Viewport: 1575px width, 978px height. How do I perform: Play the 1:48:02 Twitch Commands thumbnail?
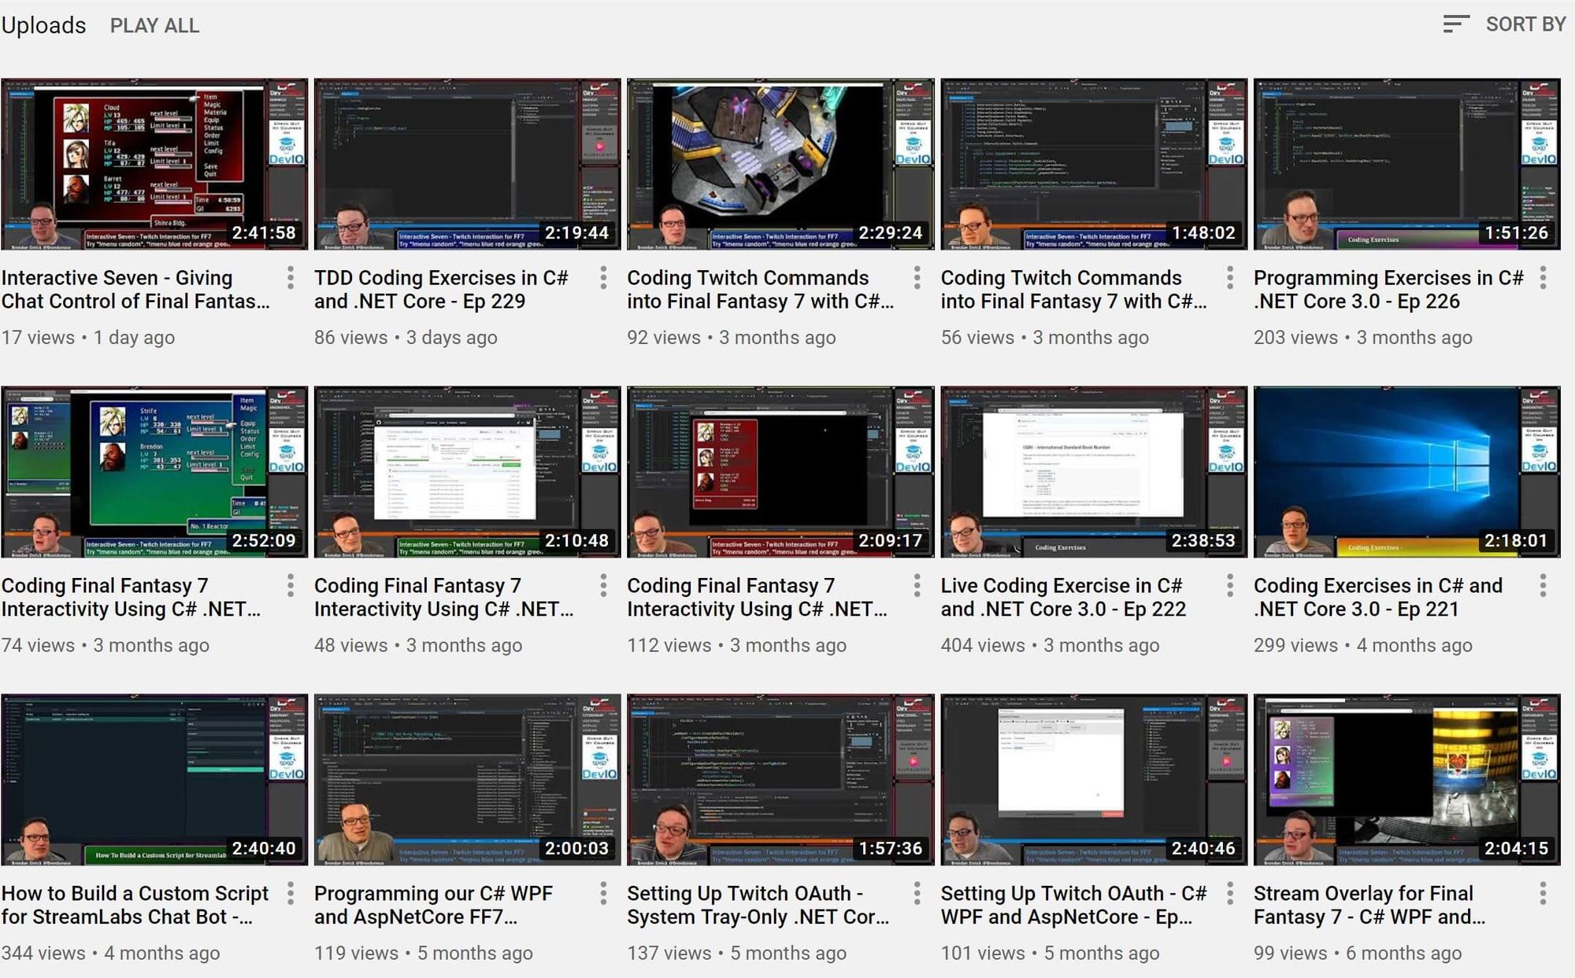tap(1094, 164)
